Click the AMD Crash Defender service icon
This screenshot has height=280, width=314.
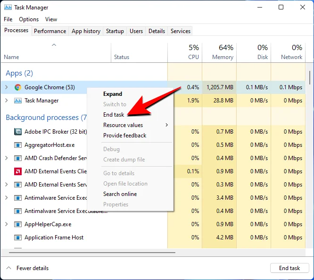[x=18, y=158]
